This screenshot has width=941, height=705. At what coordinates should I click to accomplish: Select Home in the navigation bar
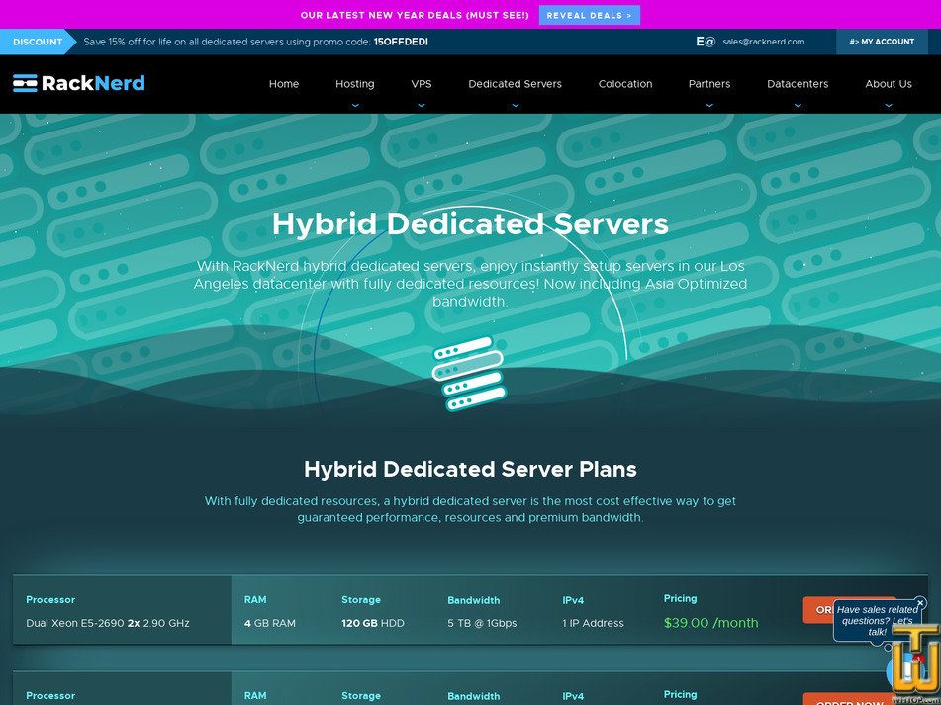pos(284,84)
